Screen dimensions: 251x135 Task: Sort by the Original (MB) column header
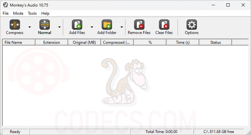[84, 42]
